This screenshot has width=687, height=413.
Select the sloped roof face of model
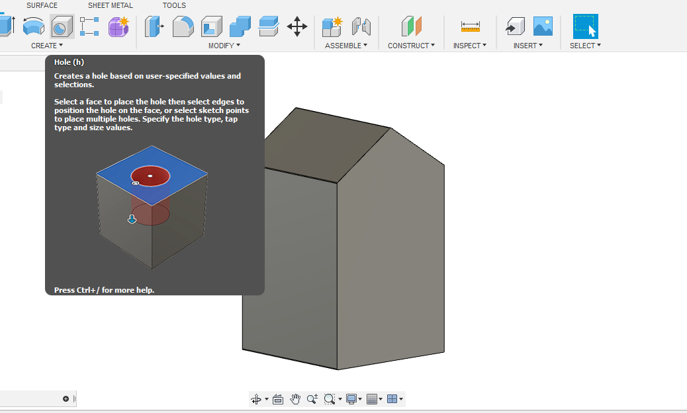pyautogui.click(x=326, y=147)
